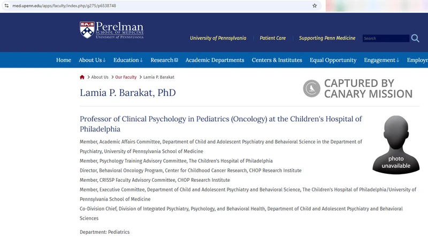Image resolution: width=428 pixels, height=237 pixels.
Task: Click the search input field
Action: 386,38
